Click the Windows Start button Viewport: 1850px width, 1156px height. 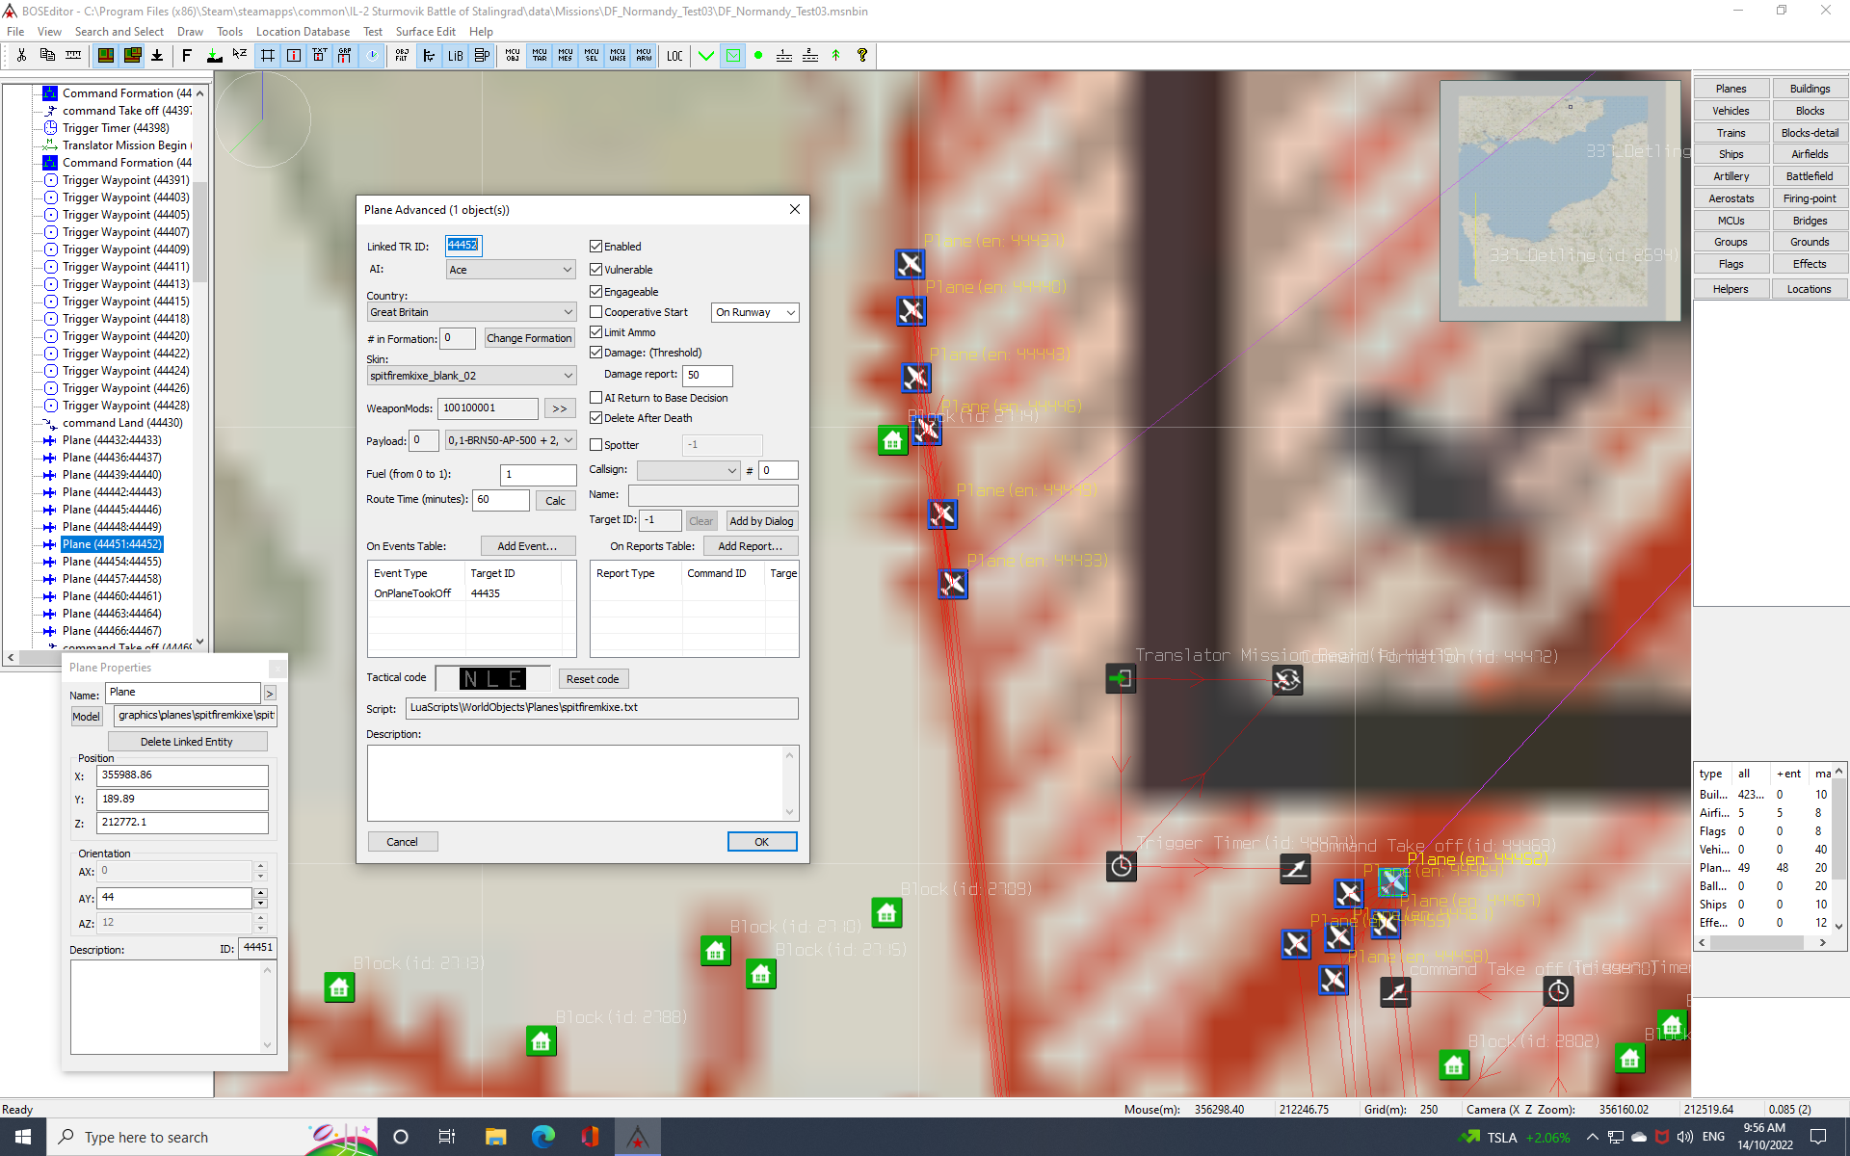coord(23,1137)
